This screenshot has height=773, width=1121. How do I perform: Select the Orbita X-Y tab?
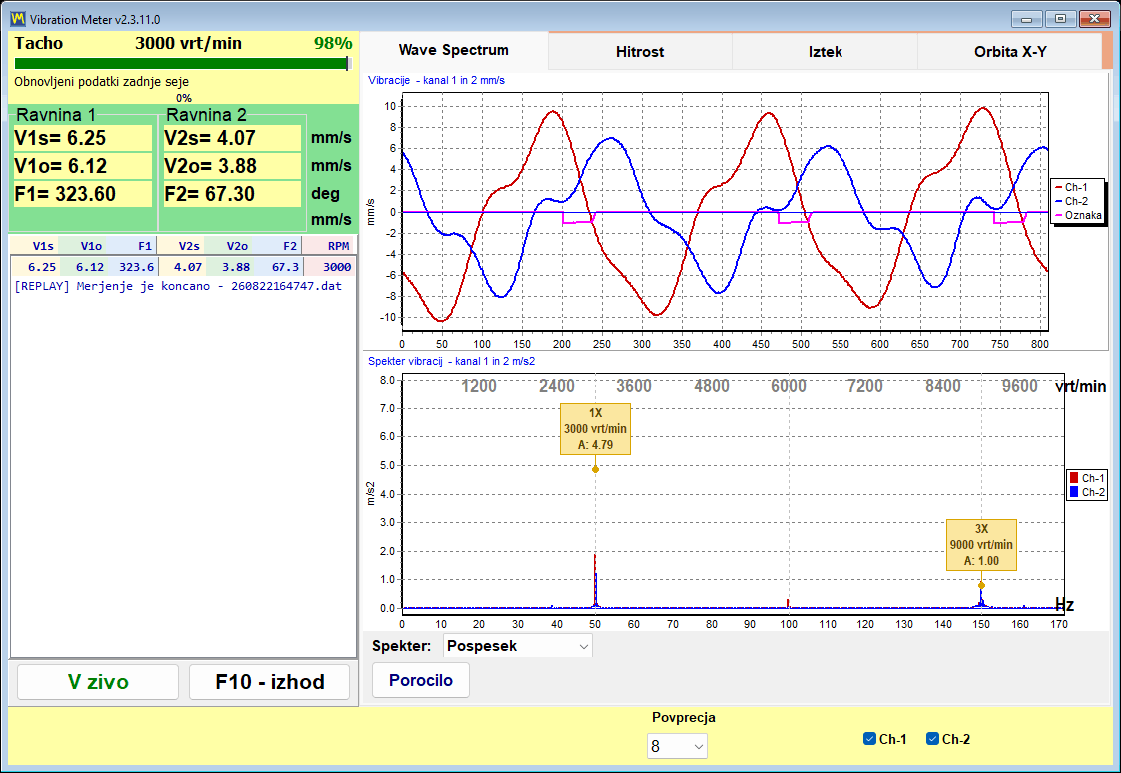(1010, 52)
